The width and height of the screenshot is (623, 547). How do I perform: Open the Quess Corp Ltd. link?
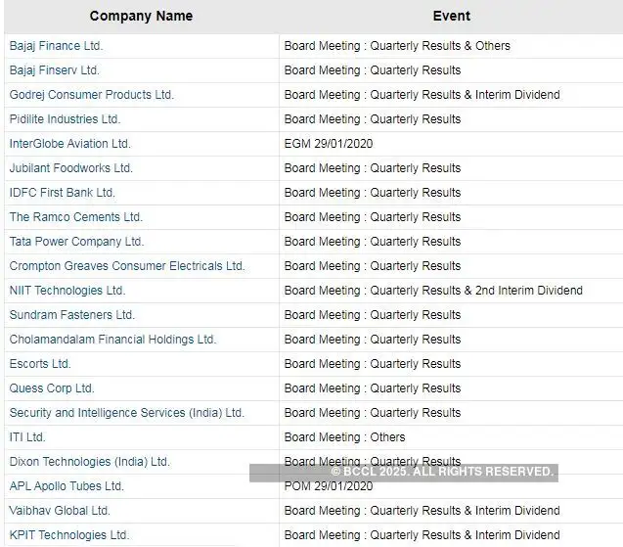click(52, 388)
